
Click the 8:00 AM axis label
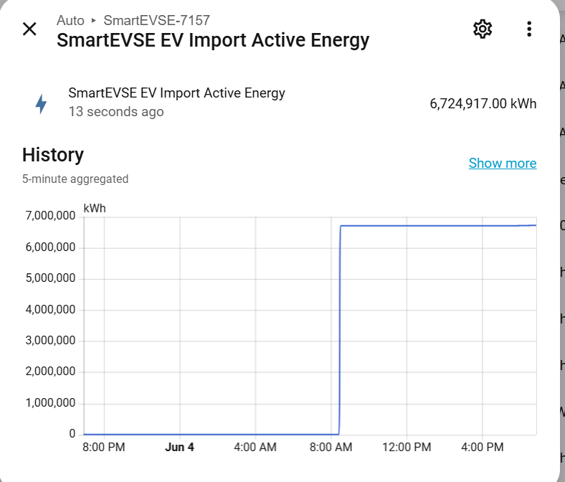click(x=331, y=447)
